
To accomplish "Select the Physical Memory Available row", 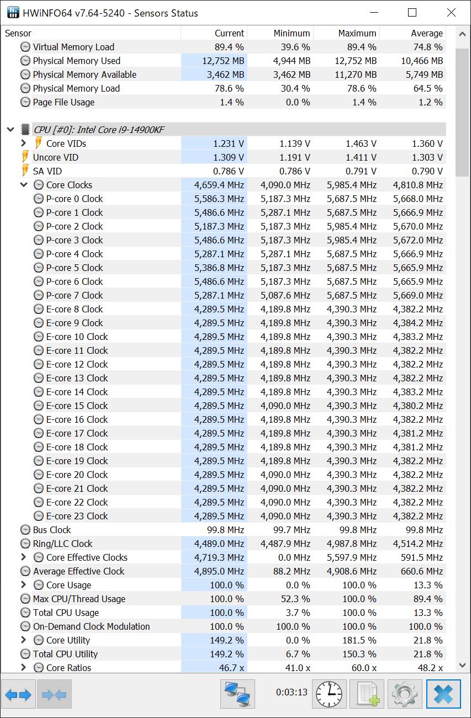I will pos(224,75).
